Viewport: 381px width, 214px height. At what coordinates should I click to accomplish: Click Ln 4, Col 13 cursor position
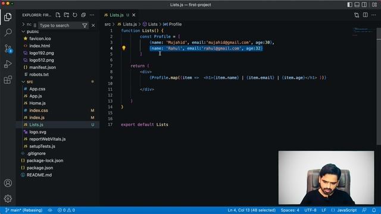[x=251, y=210]
